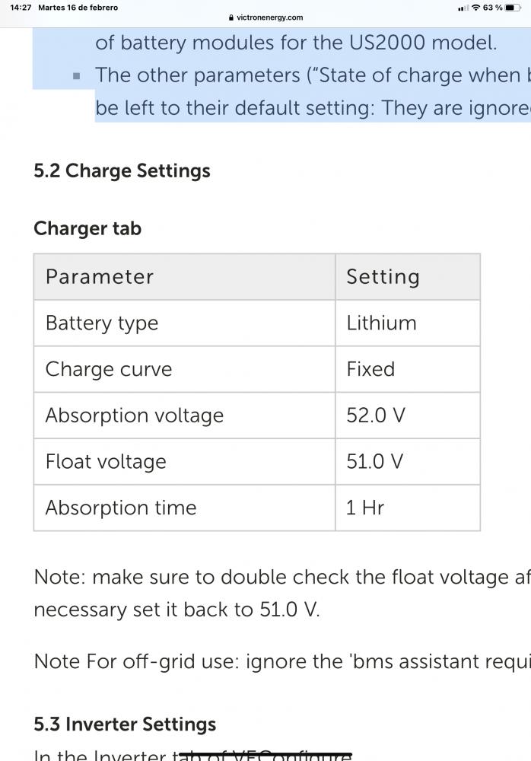Tap the 51.0 V float voltage value
The height and width of the screenshot is (761, 531).
click(375, 462)
